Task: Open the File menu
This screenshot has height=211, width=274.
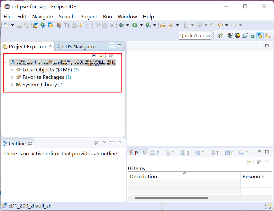Action: point(7,17)
